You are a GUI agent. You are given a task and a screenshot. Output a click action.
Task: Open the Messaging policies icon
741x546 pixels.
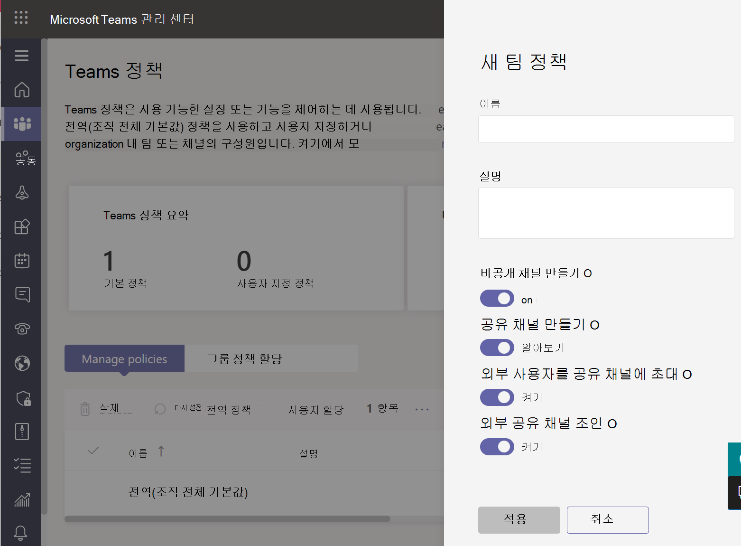[22, 294]
